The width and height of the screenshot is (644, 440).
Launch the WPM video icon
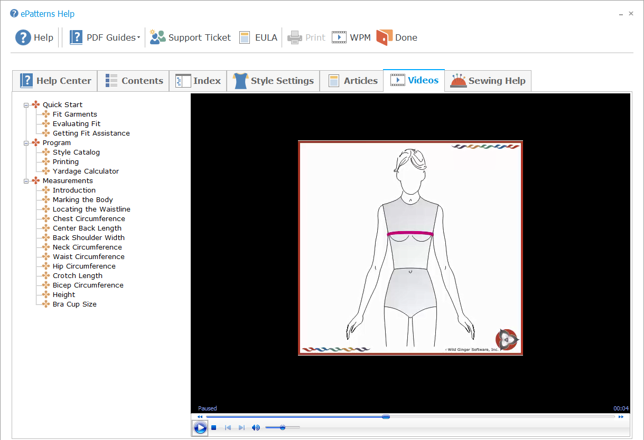339,37
